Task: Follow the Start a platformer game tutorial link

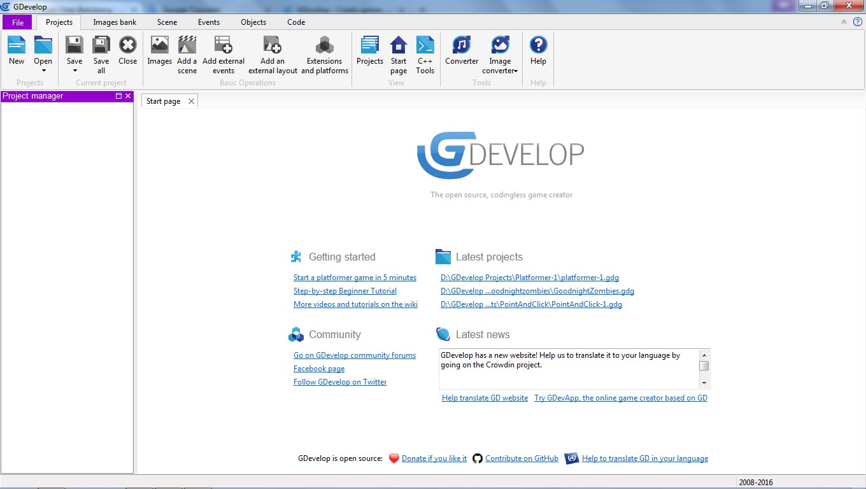Action: tap(355, 277)
